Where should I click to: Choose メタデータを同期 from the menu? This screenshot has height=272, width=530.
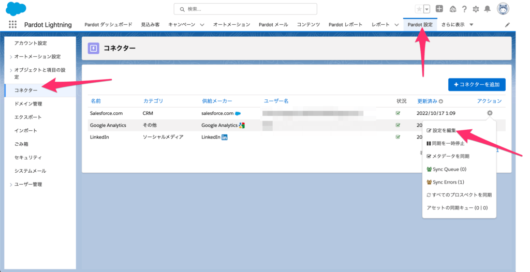[x=448, y=157]
